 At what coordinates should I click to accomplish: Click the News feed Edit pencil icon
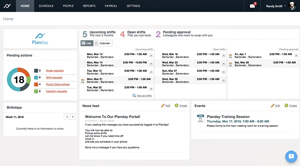(x=163, y=106)
